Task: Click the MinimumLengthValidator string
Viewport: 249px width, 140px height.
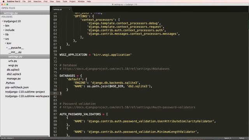Action: click(142, 132)
